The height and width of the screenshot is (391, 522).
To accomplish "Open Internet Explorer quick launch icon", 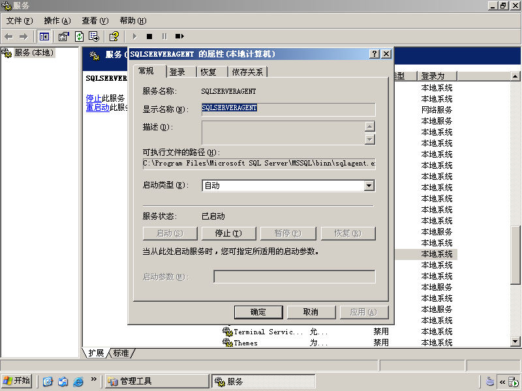I will 78,381.
